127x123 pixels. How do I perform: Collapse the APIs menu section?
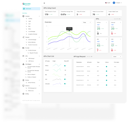point(39,56)
